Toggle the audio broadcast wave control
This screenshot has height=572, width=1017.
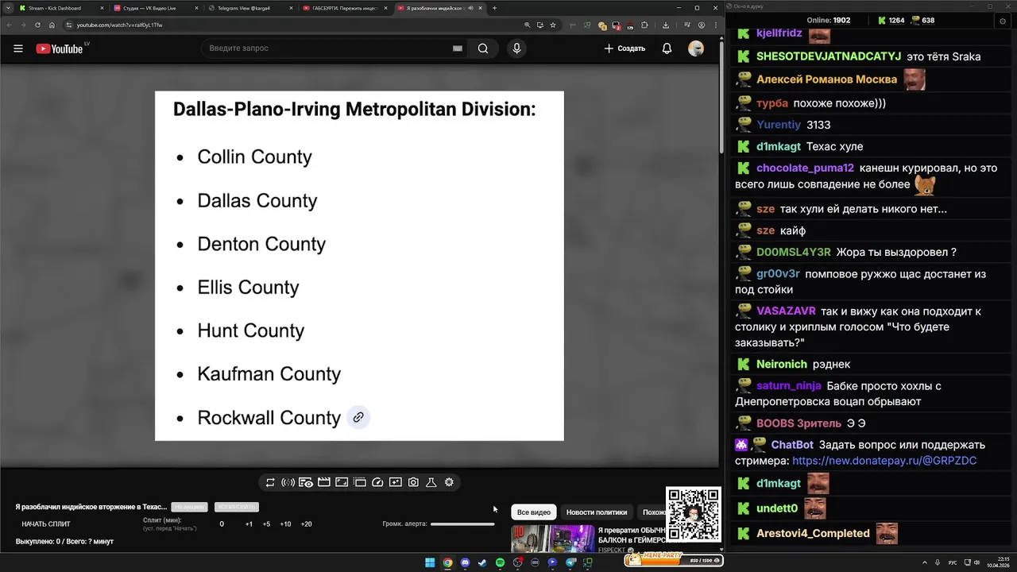pyautogui.click(x=288, y=482)
